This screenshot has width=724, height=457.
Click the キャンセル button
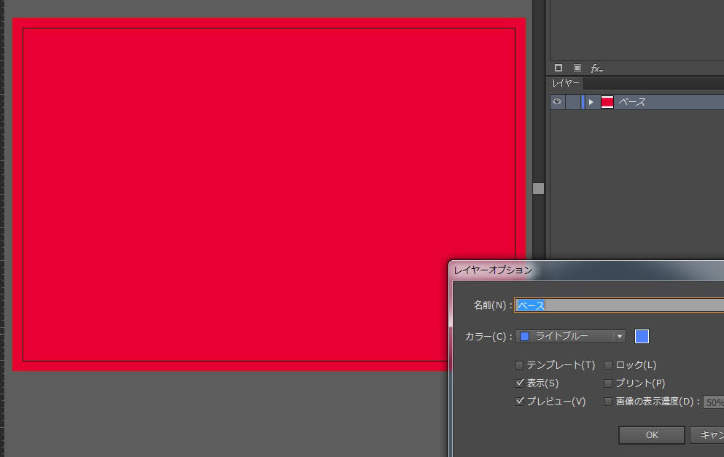pyautogui.click(x=707, y=435)
